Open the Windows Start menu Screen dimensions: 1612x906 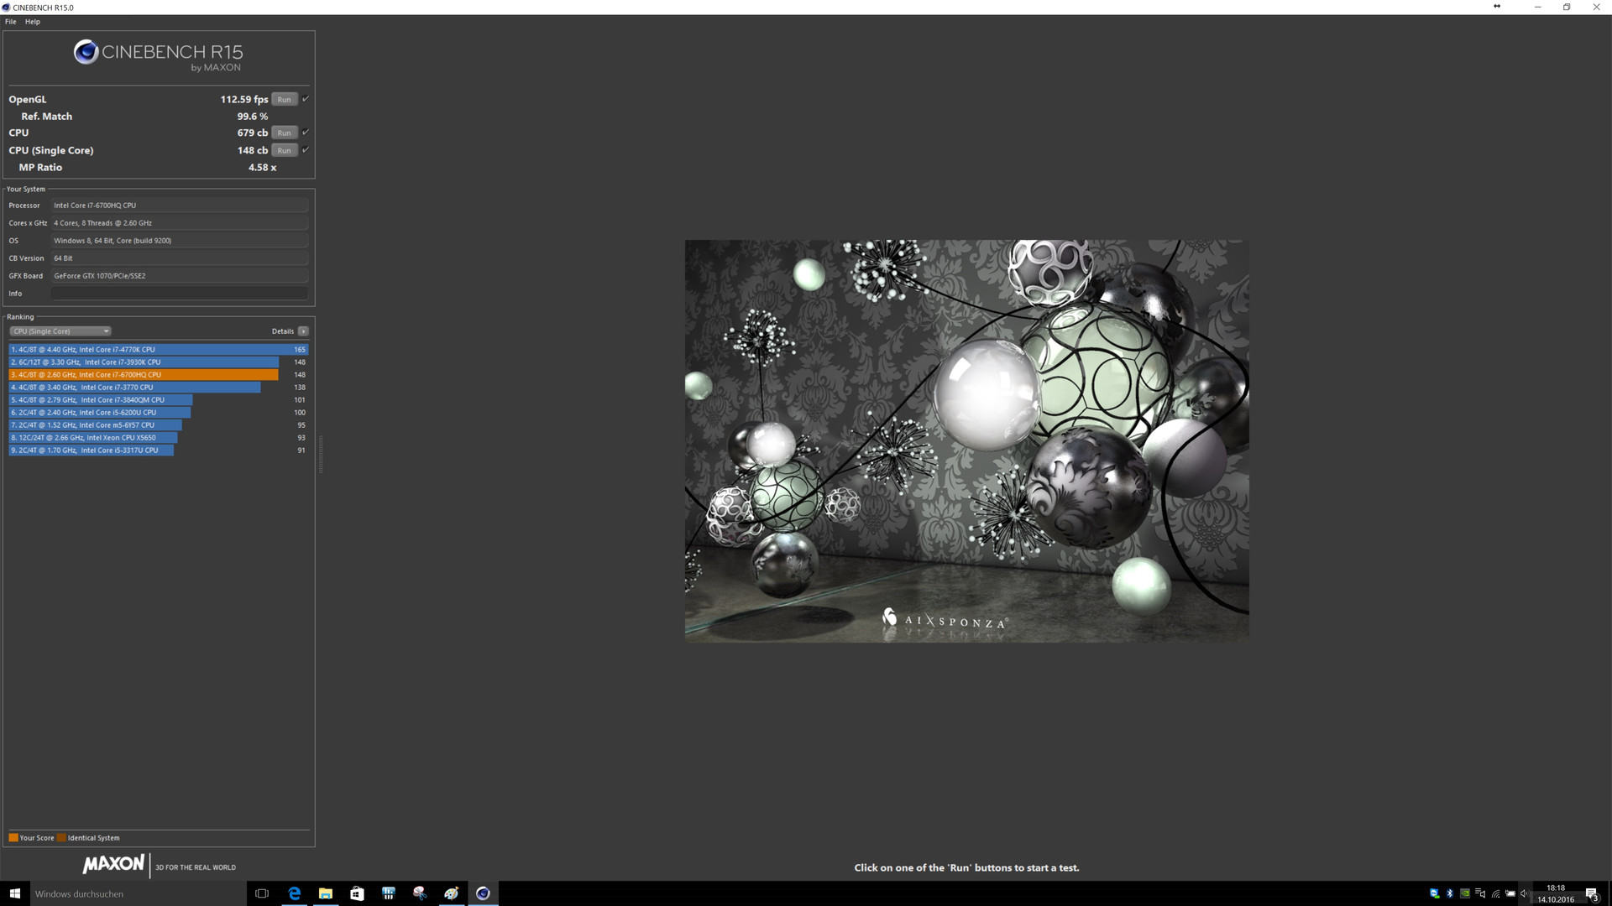pyautogui.click(x=14, y=893)
